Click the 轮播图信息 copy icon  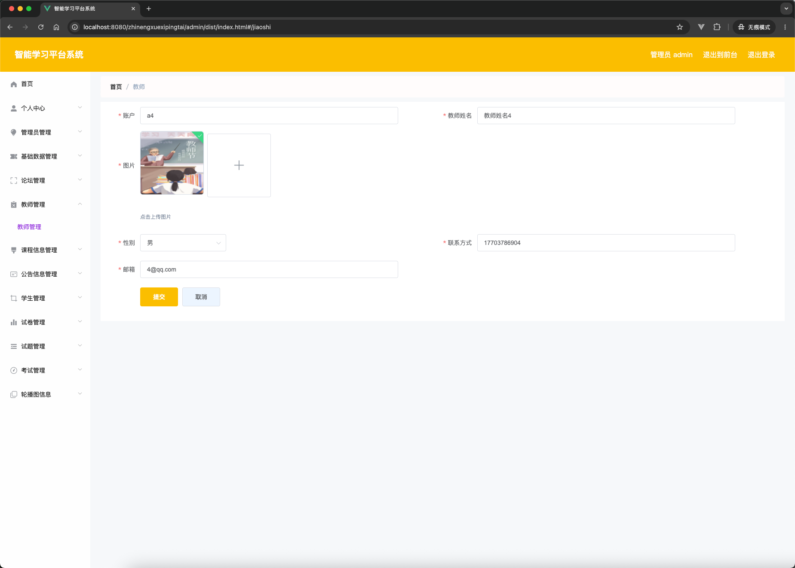(x=14, y=394)
